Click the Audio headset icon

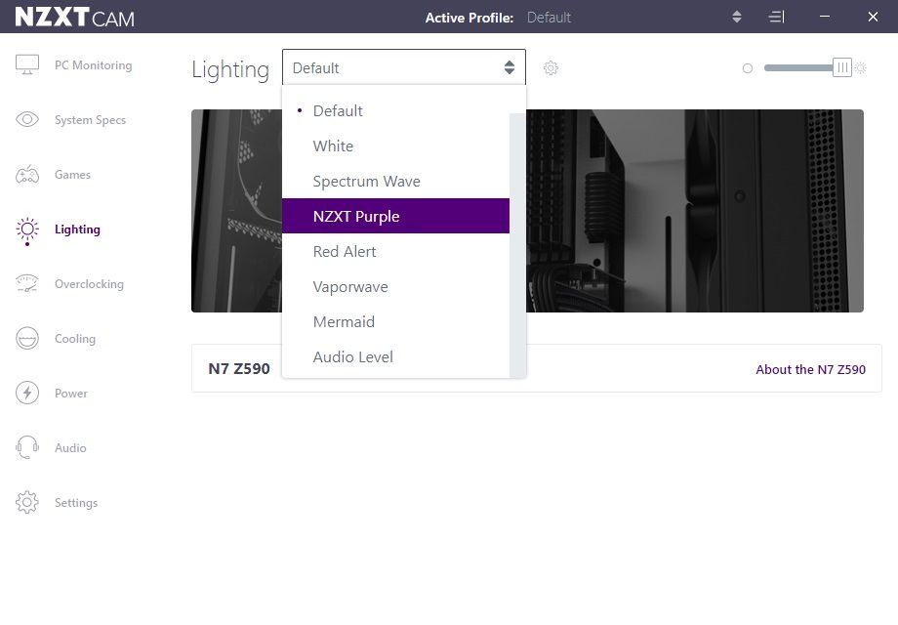point(27,447)
